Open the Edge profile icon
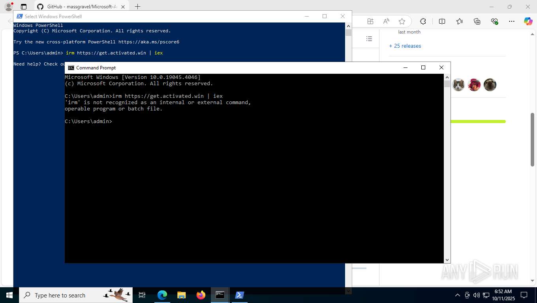Image resolution: width=537 pixels, height=303 pixels. click(8, 7)
